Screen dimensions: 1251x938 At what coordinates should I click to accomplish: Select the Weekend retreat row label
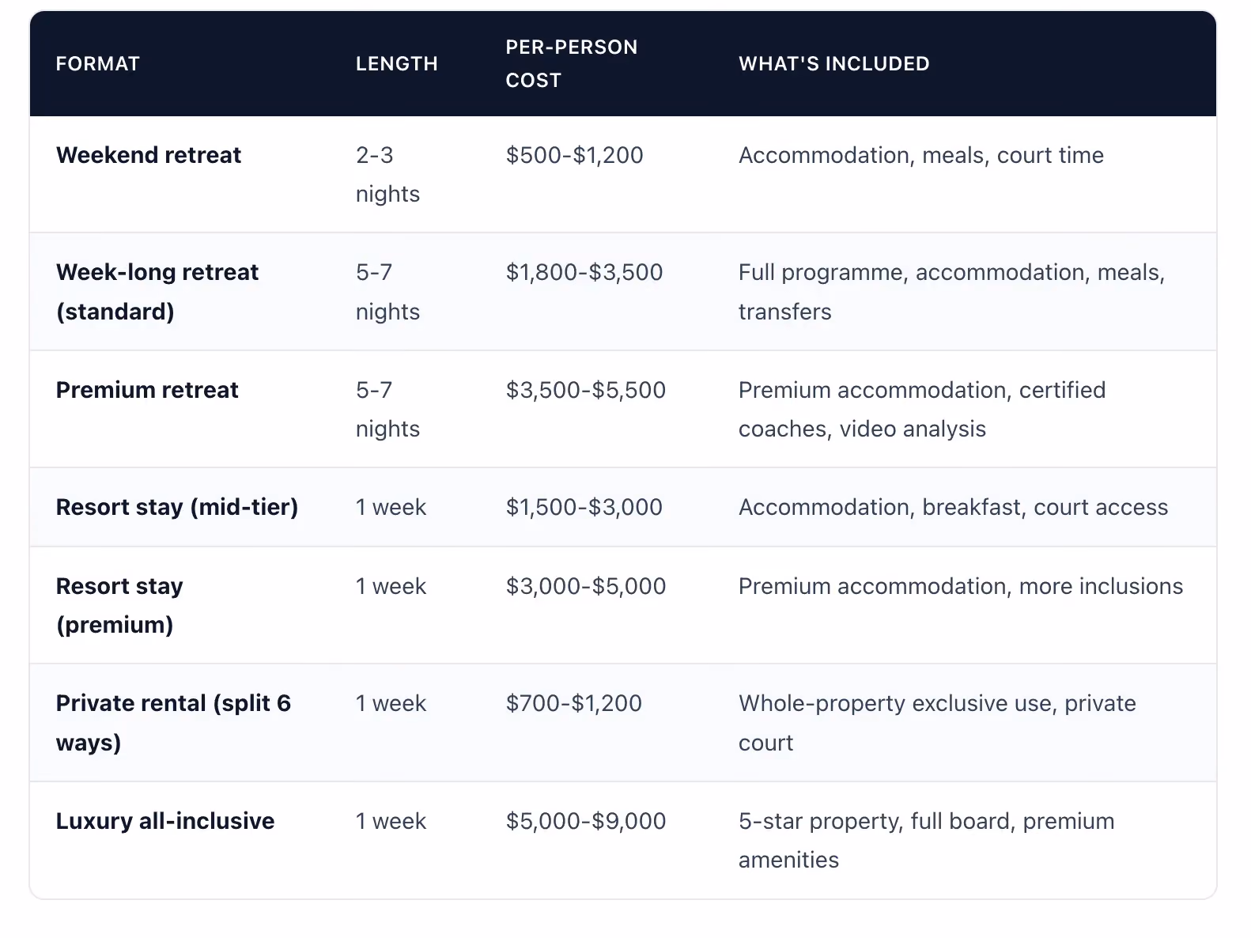click(x=149, y=155)
